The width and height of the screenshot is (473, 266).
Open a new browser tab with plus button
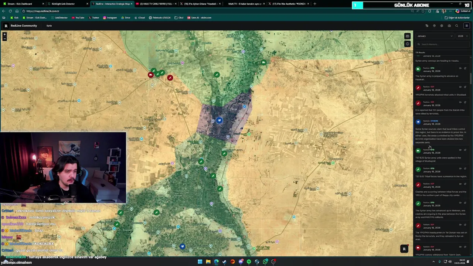coord(314,4)
